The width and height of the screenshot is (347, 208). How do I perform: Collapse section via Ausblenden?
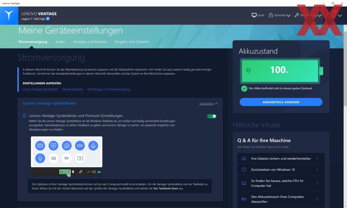point(209,103)
